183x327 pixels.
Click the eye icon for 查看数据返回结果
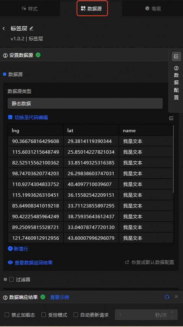[10, 262]
